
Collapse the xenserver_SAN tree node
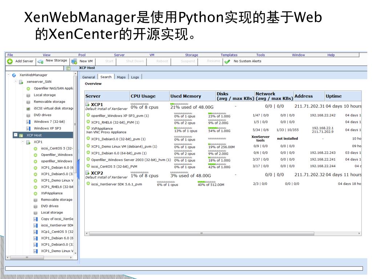[16, 81]
